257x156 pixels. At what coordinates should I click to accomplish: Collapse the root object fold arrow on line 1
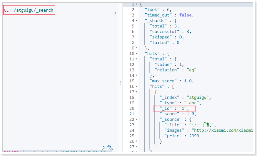pos(136,4)
